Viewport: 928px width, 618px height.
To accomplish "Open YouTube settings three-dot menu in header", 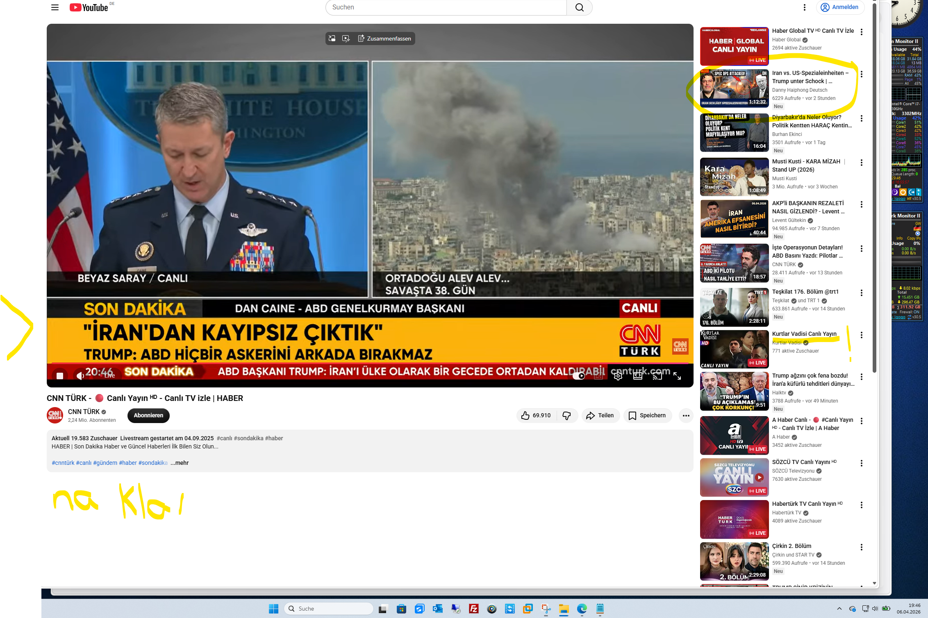I will point(804,7).
